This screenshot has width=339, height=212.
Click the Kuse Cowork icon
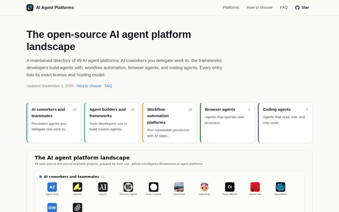[154, 187]
